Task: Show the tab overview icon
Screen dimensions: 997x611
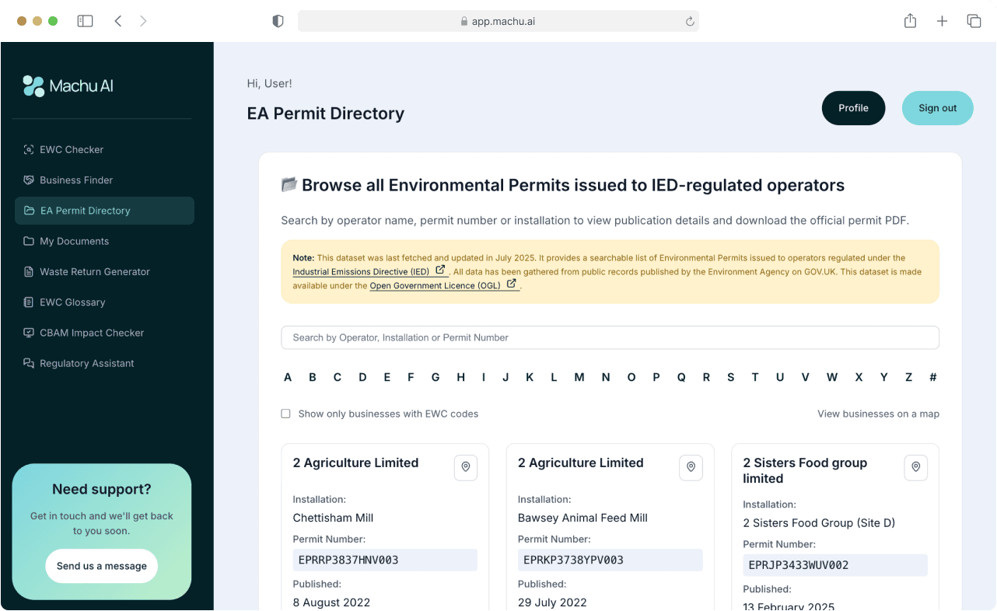Action: [x=974, y=21]
